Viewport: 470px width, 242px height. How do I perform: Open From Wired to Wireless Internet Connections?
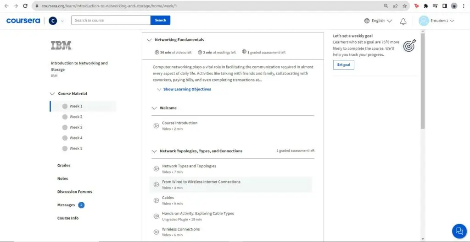pos(201,182)
